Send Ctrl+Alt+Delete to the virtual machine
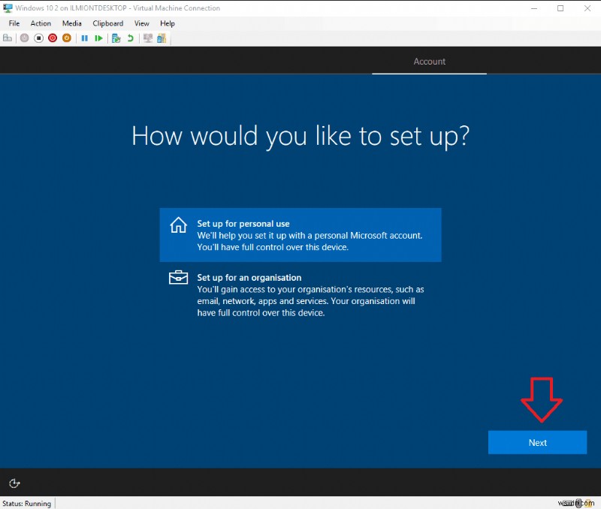This screenshot has width=601, height=509. pyautogui.click(x=8, y=38)
